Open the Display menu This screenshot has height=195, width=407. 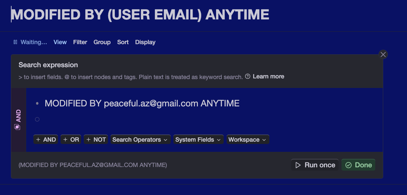145,42
